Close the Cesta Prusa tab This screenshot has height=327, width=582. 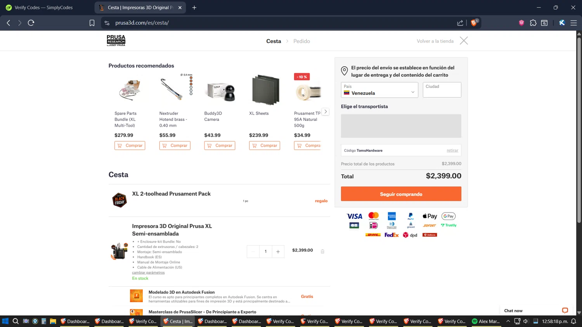coord(180,7)
